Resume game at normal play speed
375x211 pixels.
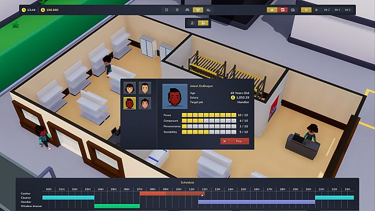(317, 10)
